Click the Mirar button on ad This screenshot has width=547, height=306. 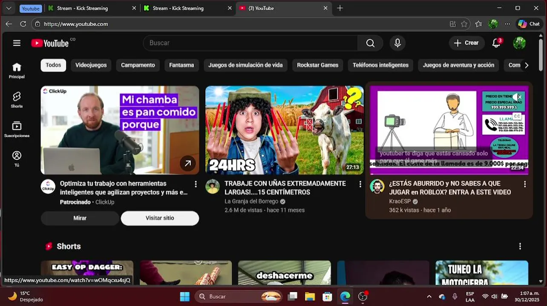pyautogui.click(x=80, y=218)
